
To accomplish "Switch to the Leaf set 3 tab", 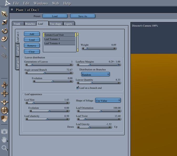I will [17, 63].
